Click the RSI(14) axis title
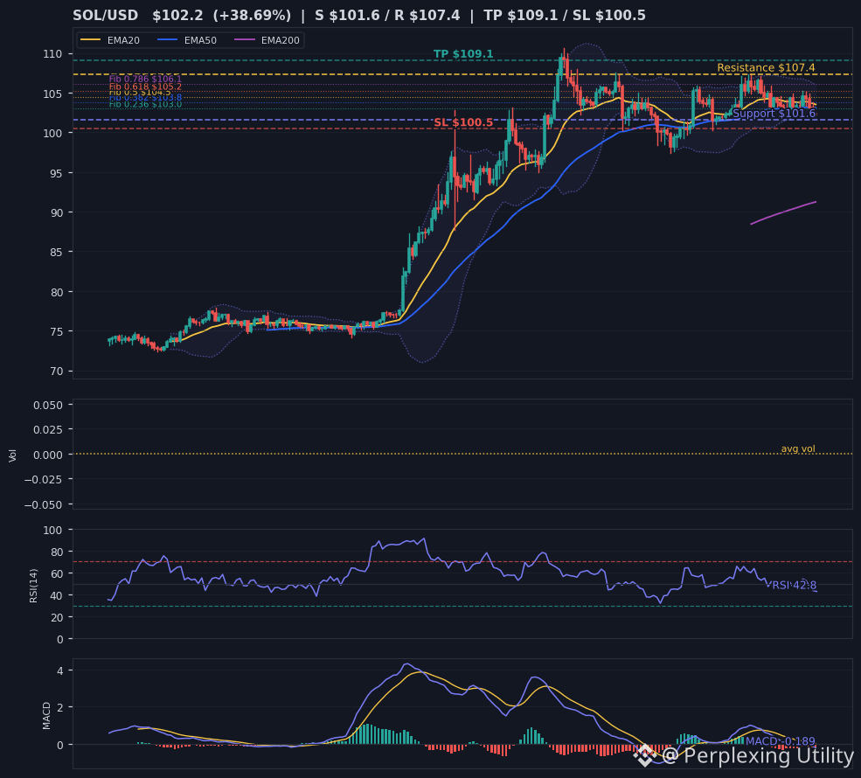 [33, 586]
